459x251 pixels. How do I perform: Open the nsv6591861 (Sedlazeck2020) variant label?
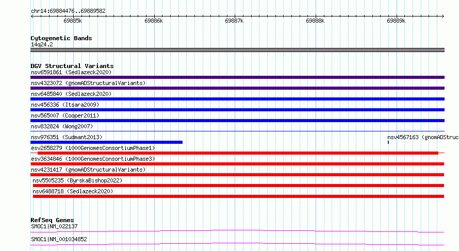[x=71, y=72]
